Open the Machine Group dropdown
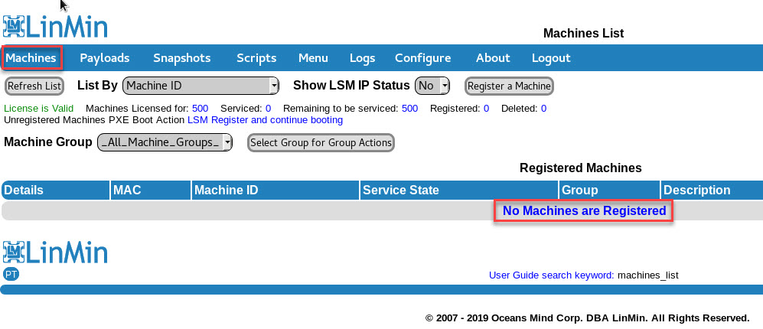This screenshot has width=763, height=329. [x=165, y=142]
